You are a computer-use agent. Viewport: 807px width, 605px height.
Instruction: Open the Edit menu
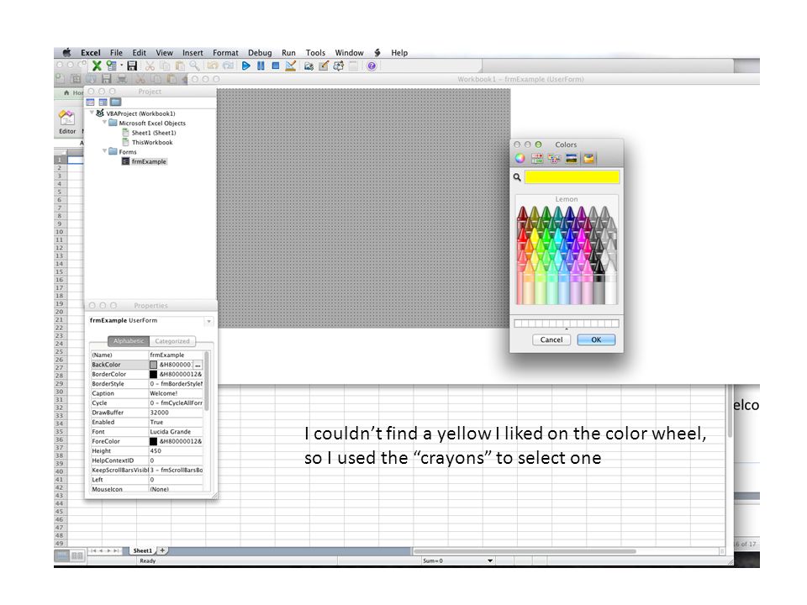(139, 52)
